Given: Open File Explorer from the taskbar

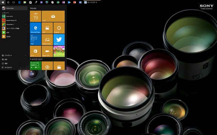Looking at the screenshot, I should [25, 2].
